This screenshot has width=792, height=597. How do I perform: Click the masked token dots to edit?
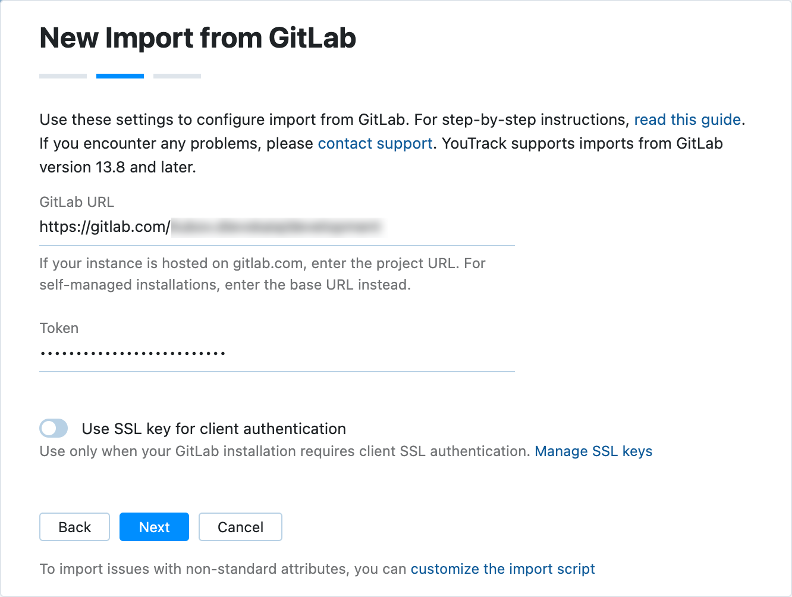(132, 353)
